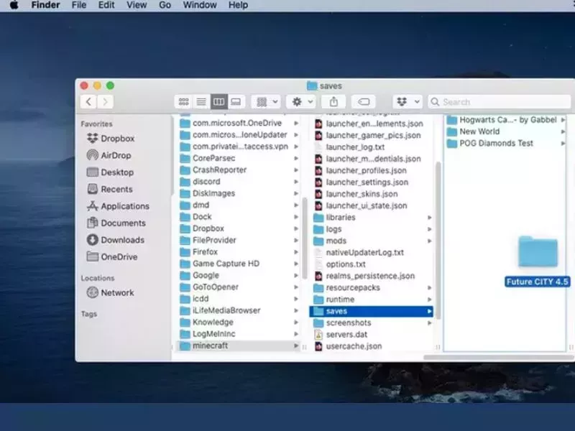The width and height of the screenshot is (575, 431).
Task: Open the Go menu in menu bar
Action: point(165,5)
